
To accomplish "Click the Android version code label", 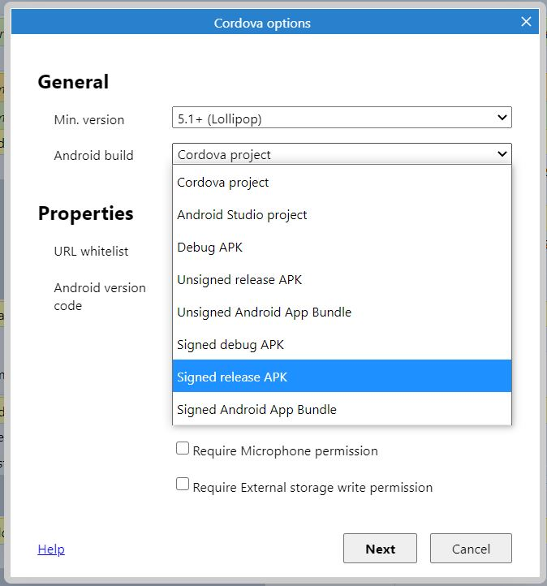I will tap(100, 297).
